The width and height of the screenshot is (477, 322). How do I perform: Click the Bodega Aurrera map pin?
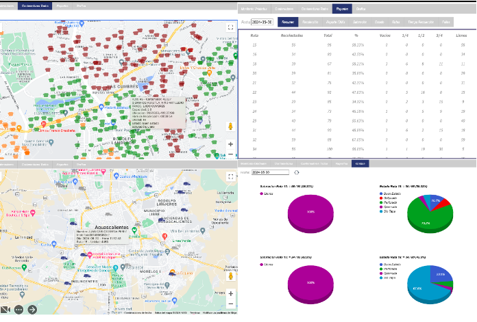(x=82, y=23)
